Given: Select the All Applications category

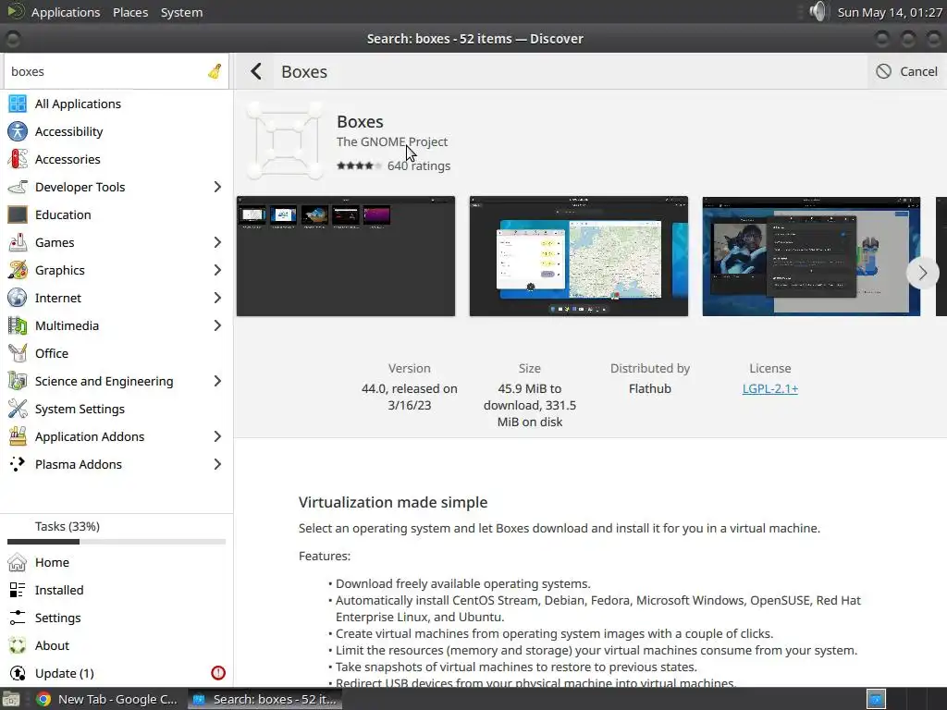Looking at the screenshot, I should tap(117, 104).
